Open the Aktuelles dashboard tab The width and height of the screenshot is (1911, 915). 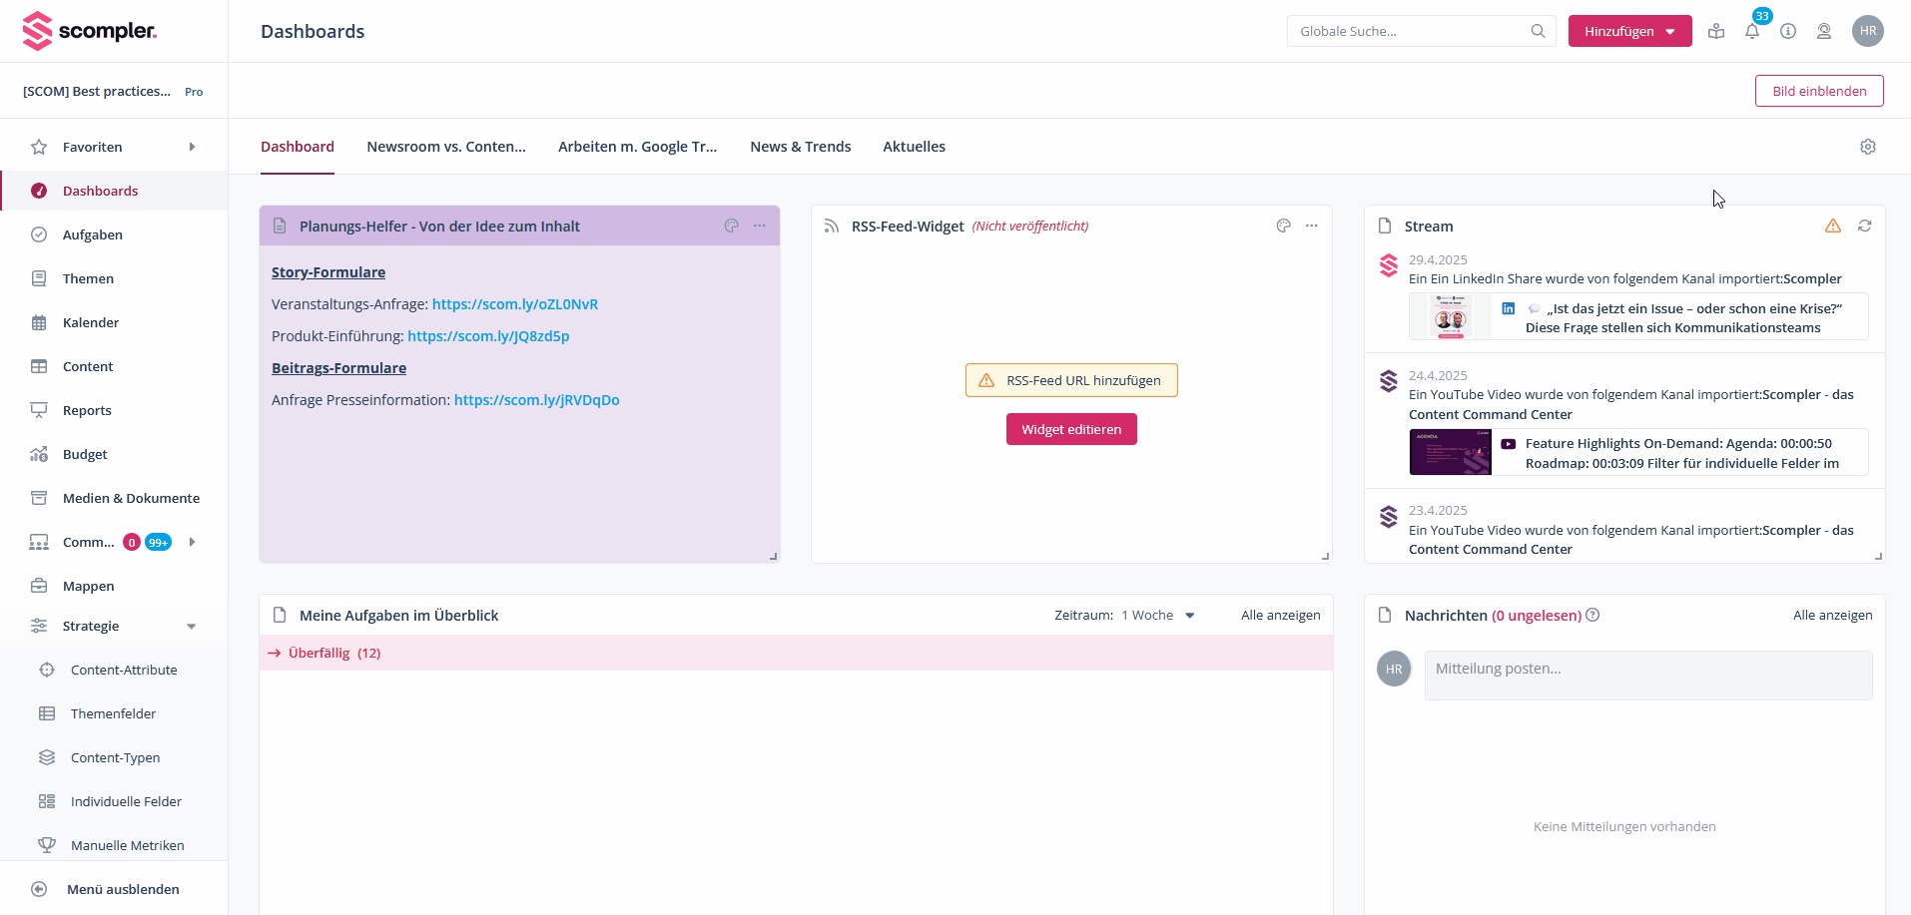tap(914, 147)
